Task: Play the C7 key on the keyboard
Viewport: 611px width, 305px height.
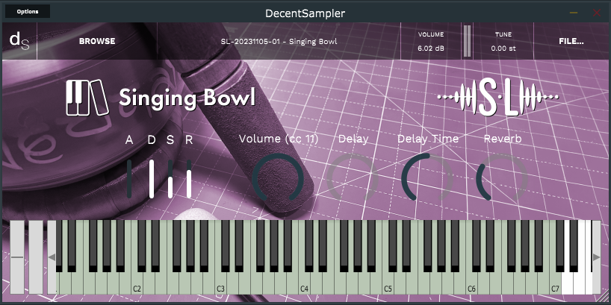Action: [x=556, y=284]
